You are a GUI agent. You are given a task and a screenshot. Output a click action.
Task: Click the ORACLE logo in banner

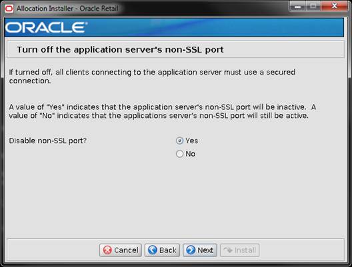46,27
